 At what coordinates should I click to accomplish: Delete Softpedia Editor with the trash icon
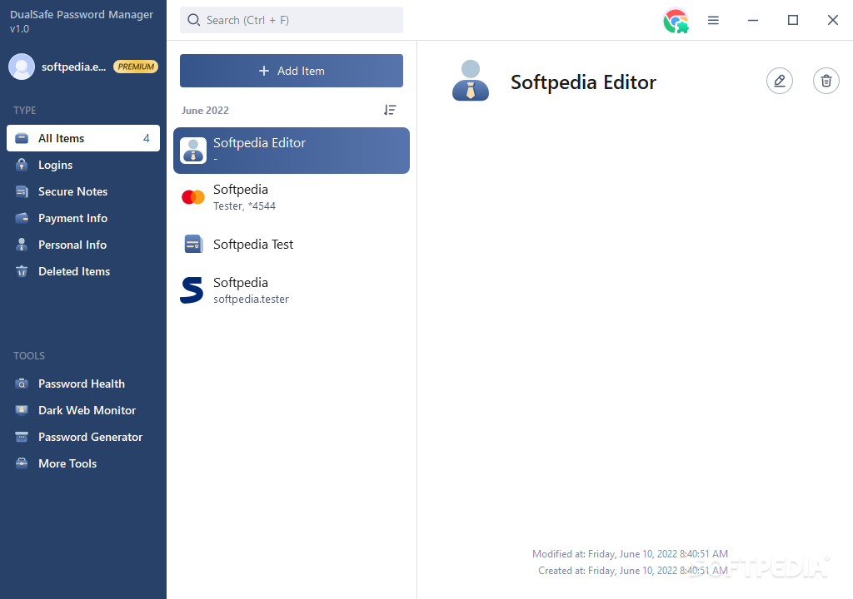coord(826,81)
